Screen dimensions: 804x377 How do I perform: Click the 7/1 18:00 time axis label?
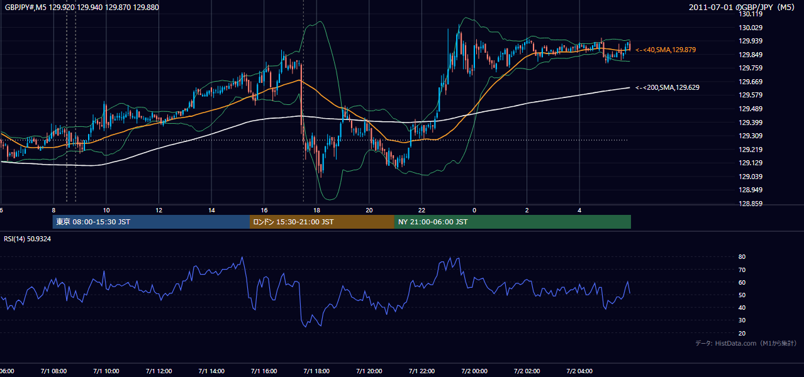[x=316, y=371]
